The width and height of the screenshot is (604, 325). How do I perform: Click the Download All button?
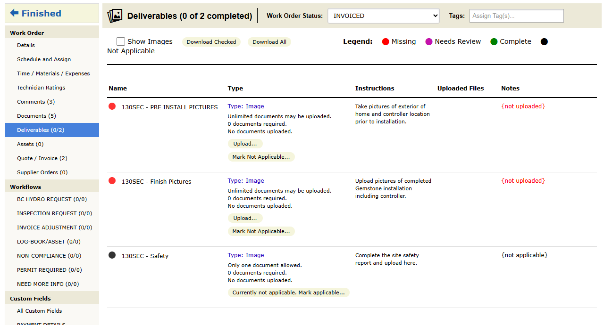click(x=269, y=42)
